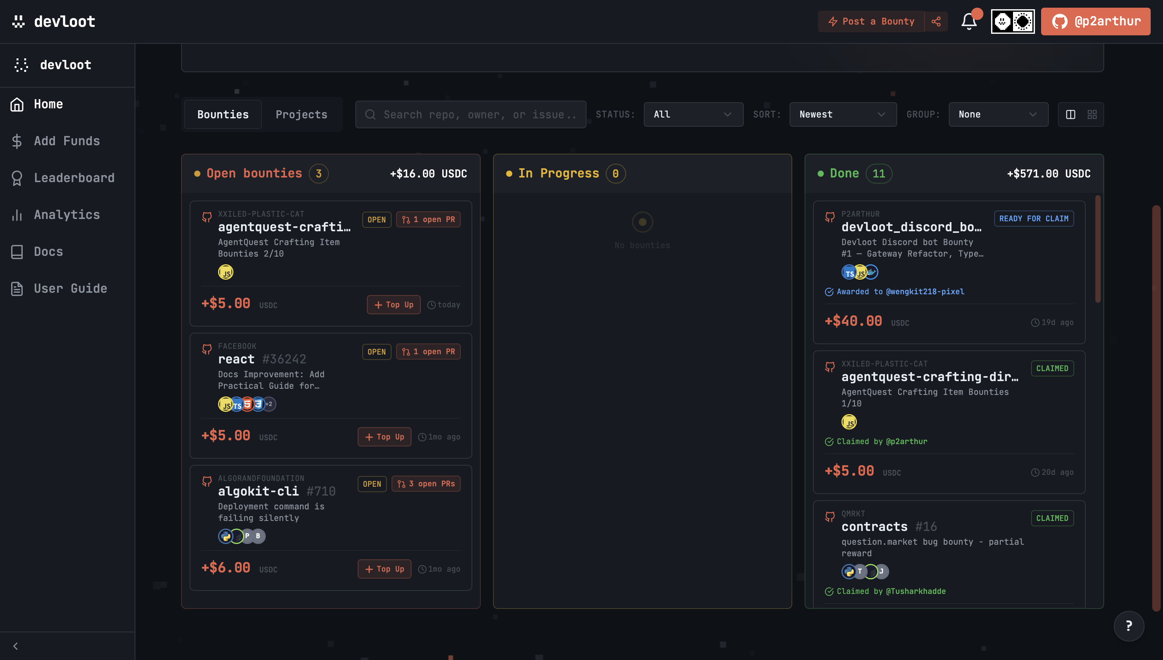Click the GitHub icon on algokit-cli card

[x=207, y=481]
